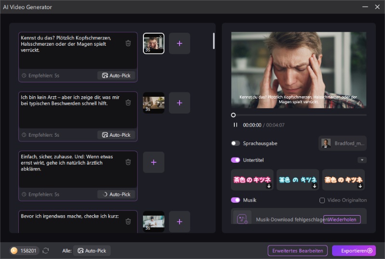Click the gold coin credits icon
This screenshot has width=385, height=259.
14,251
